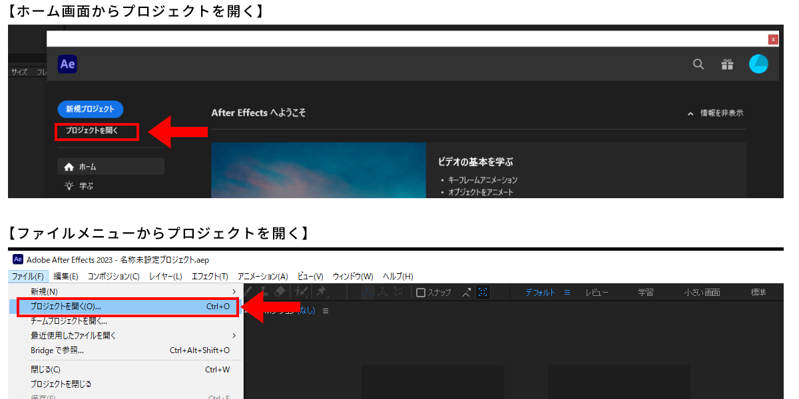
Task: Click the Ctrl+O shortcut text
Action: (218, 307)
